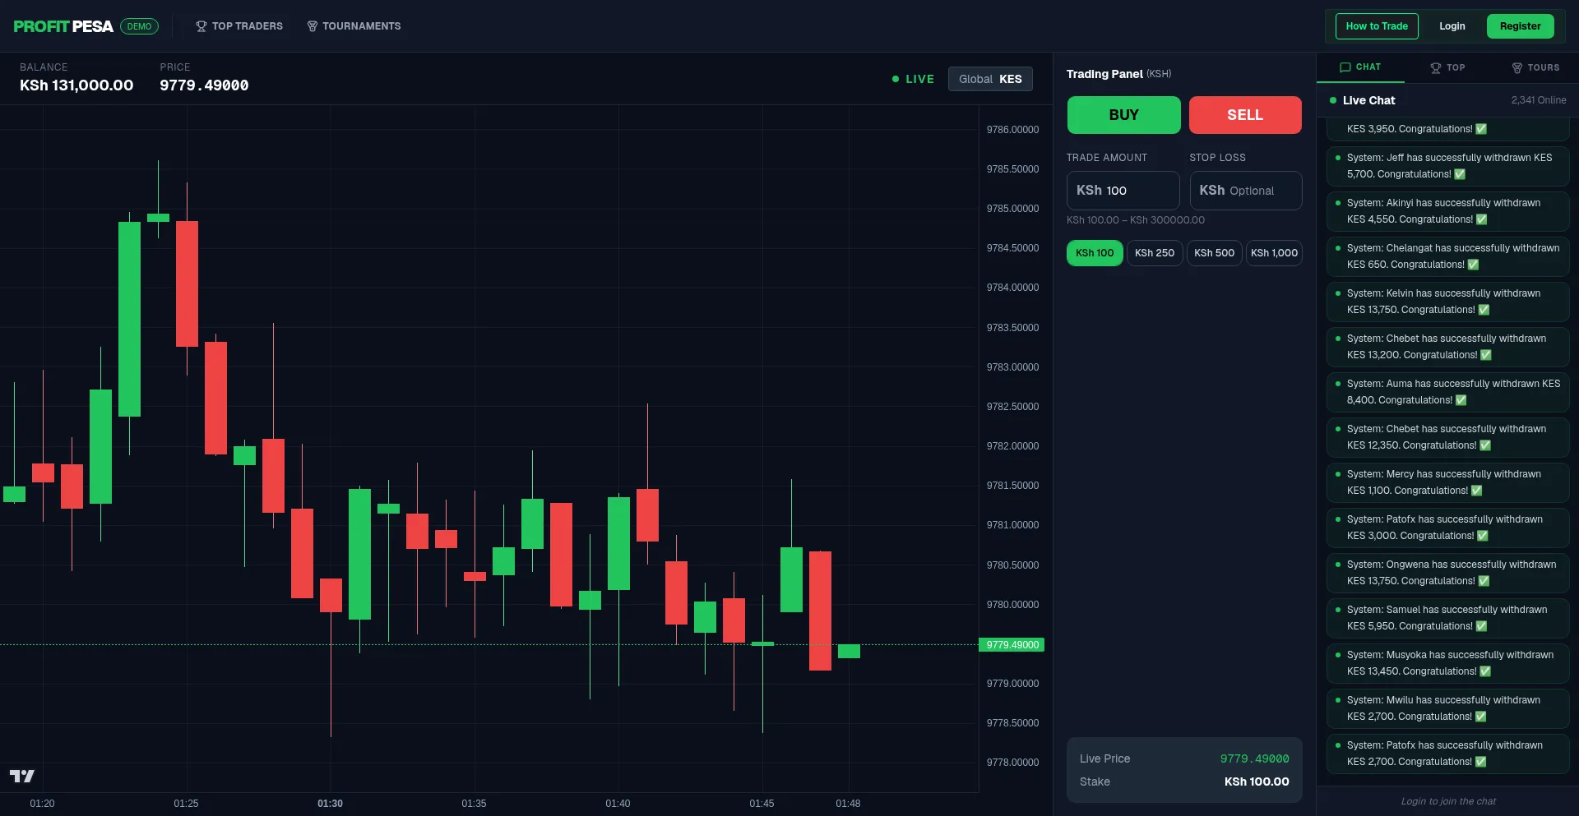Switch to the TOURS tab
Image resolution: width=1579 pixels, height=816 pixels.
click(1535, 67)
